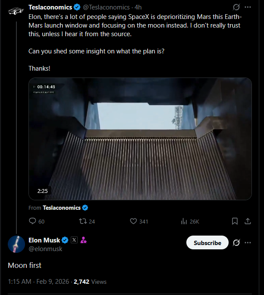The width and height of the screenshot is (264, 295).
Task: Open Elon Musk's profile picture
Action: [x=16, y=244]
